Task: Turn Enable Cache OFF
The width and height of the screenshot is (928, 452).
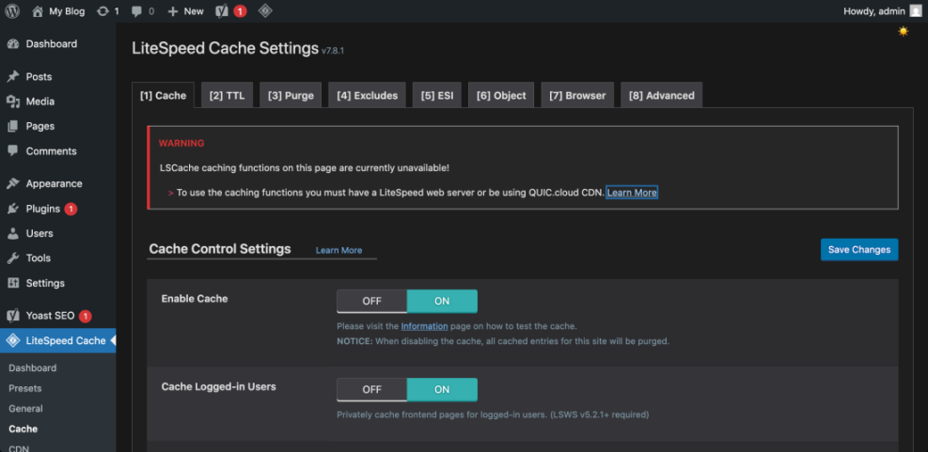Action: coord(371,301)
